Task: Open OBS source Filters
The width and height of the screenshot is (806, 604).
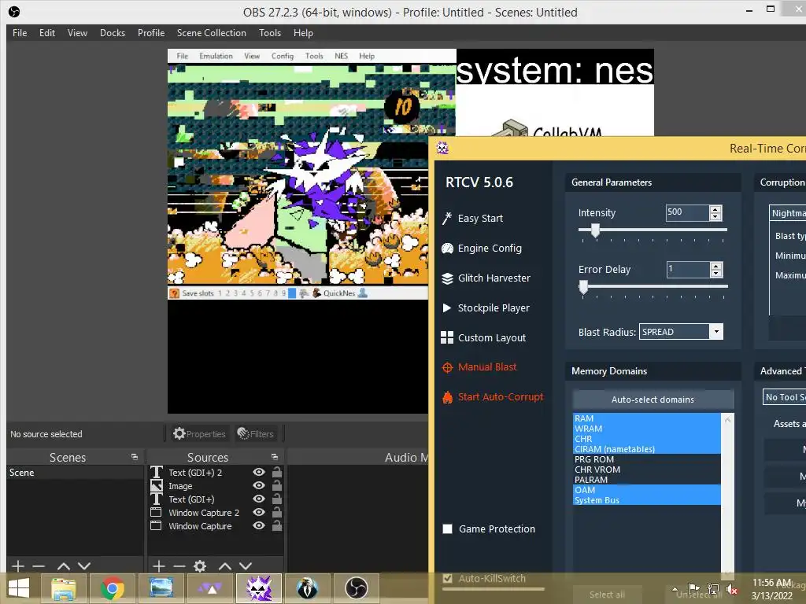Action: [256, 434]
